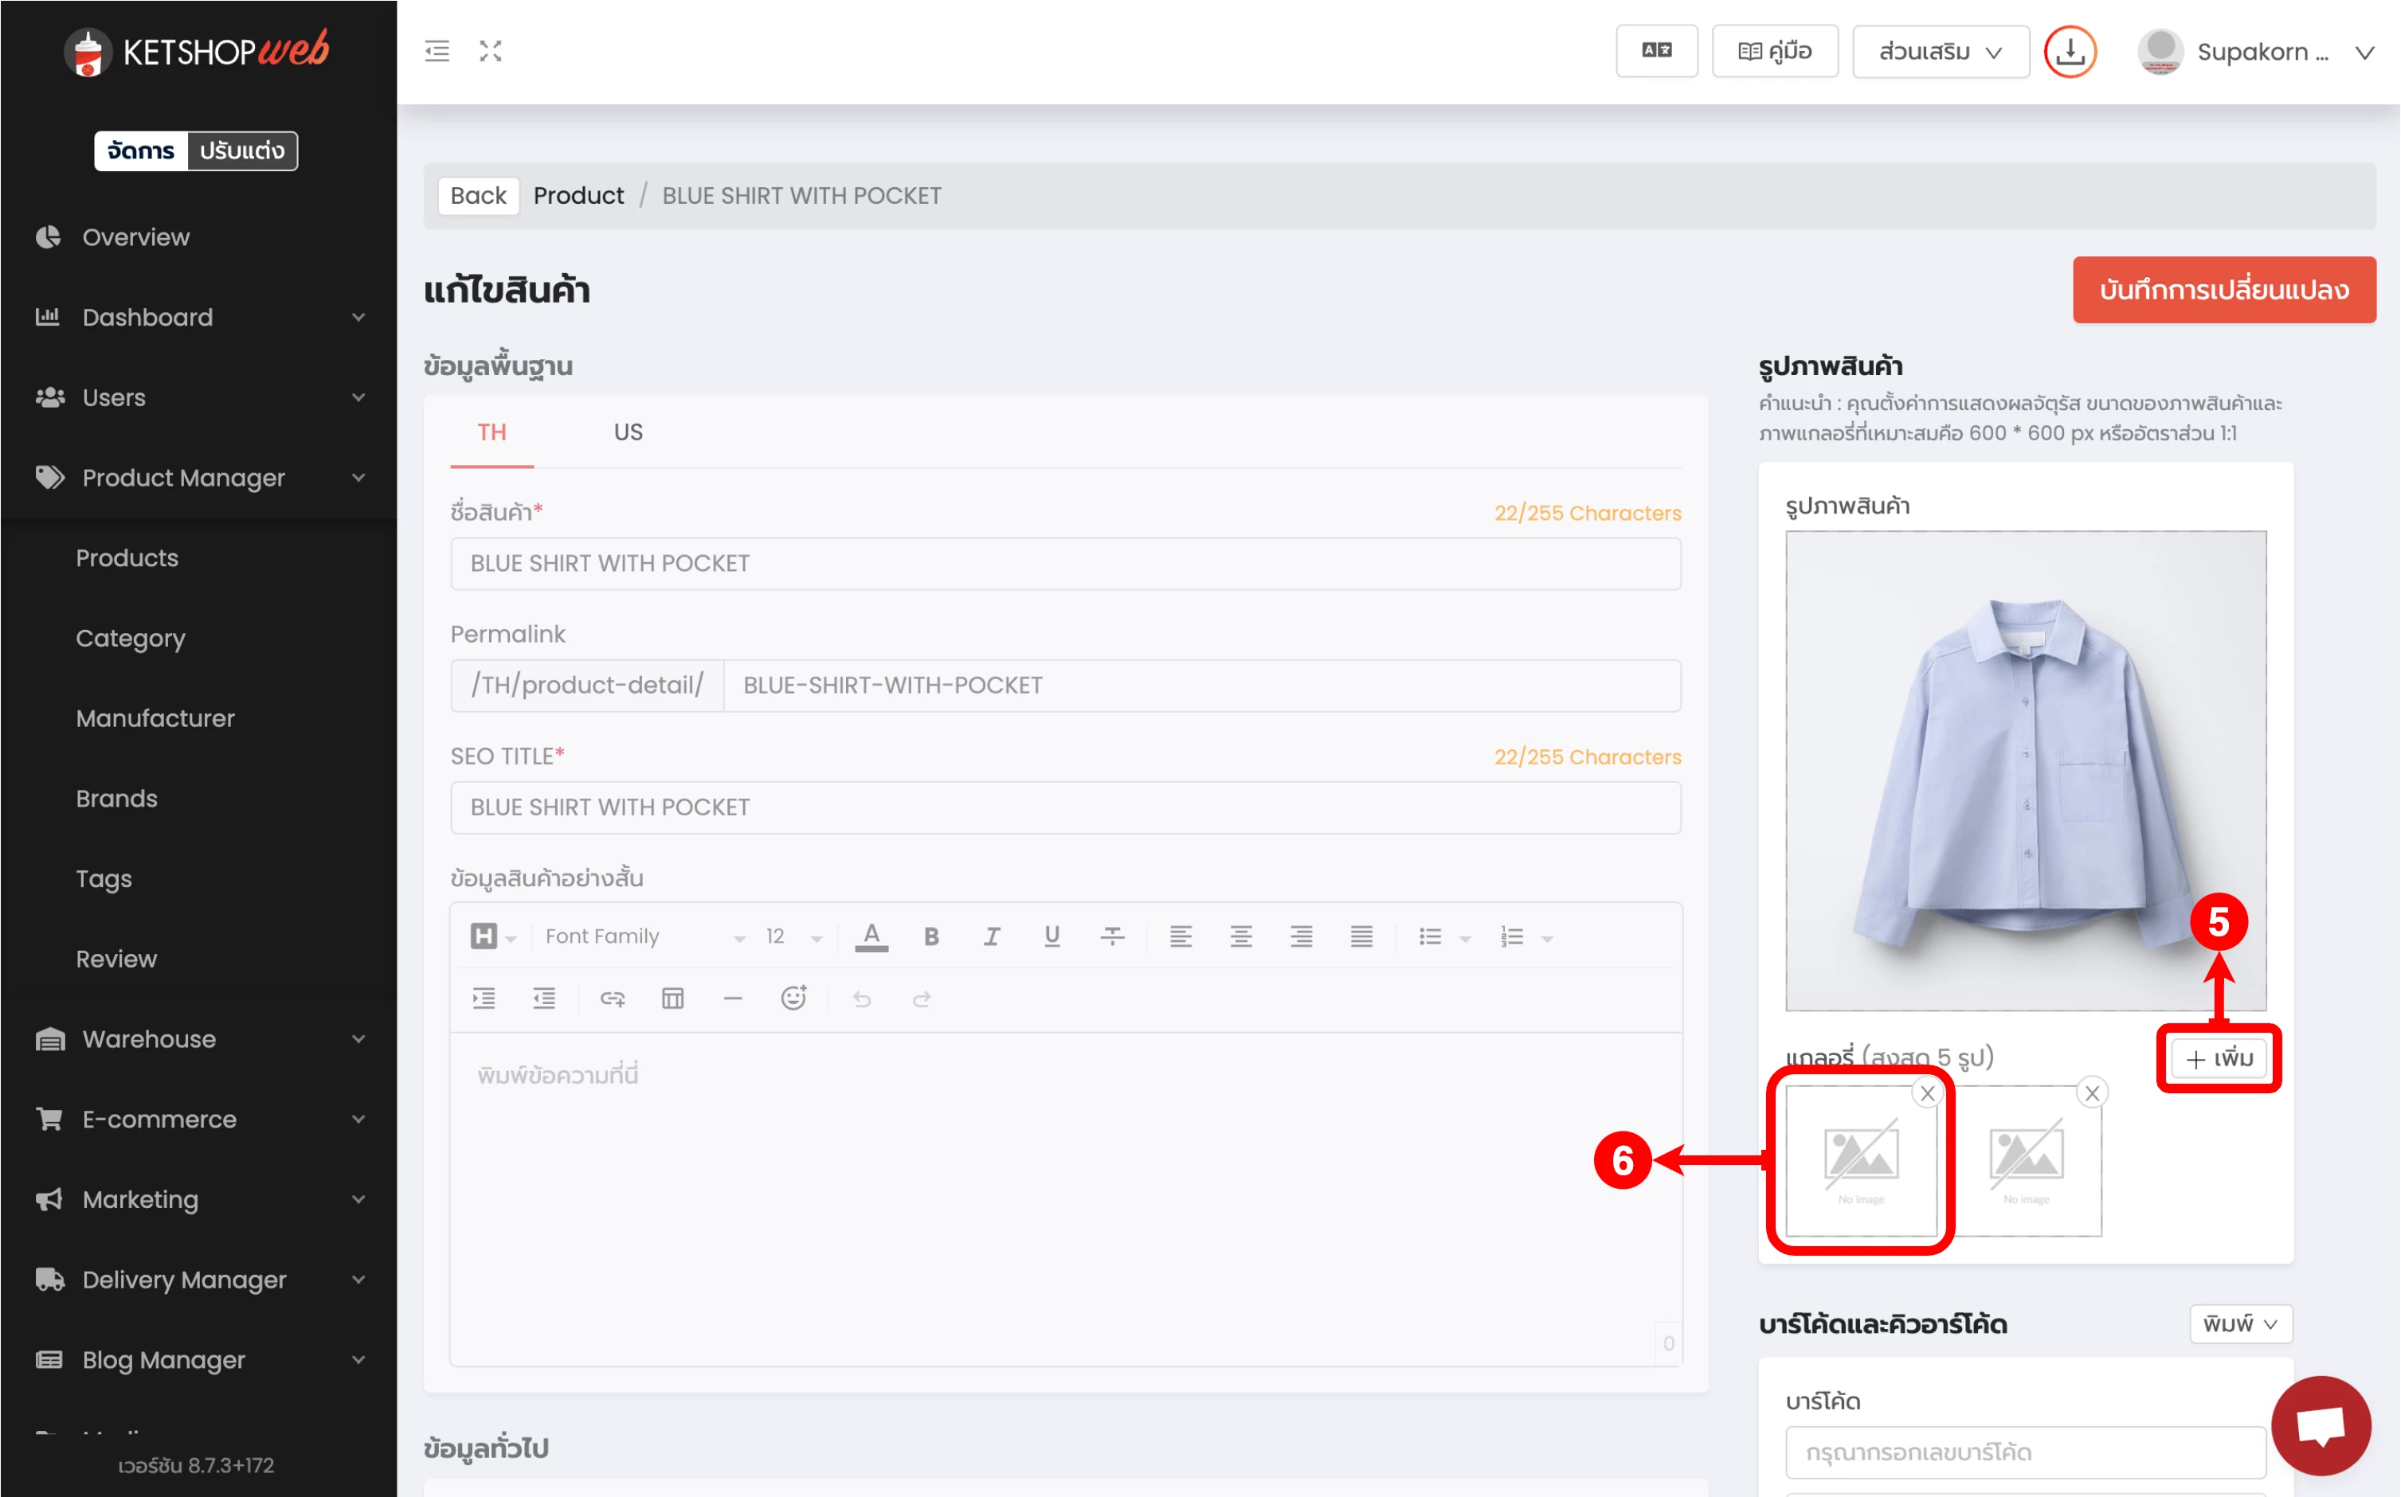Insert a table in the description editor
Image resolution: width=2401 pixels, height=1497 pixels.
tap(672, 999)
